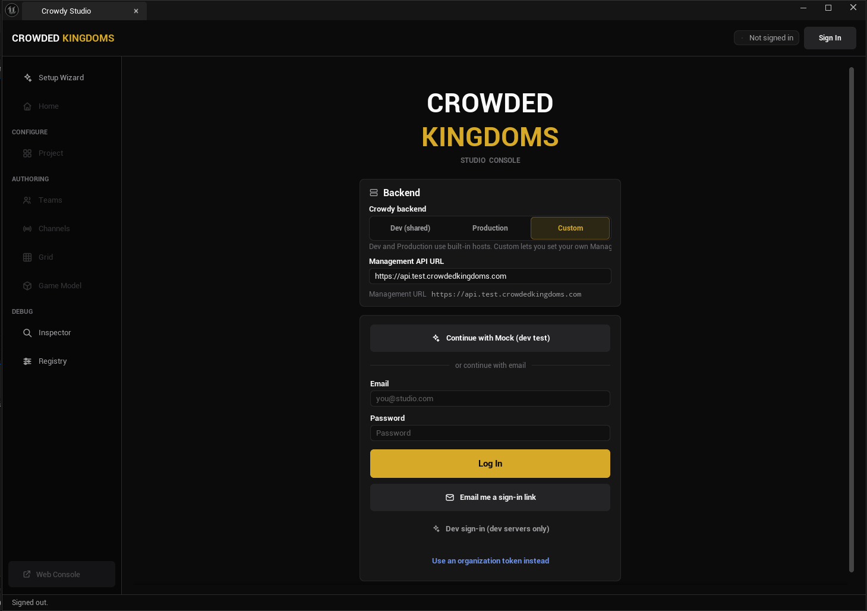Click the Project item in Configure section
This screenshot has width=867, height=611.
(62, 153)
